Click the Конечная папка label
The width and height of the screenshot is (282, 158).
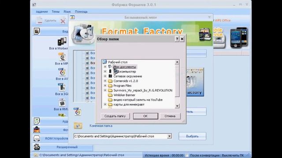coord(101,126)
